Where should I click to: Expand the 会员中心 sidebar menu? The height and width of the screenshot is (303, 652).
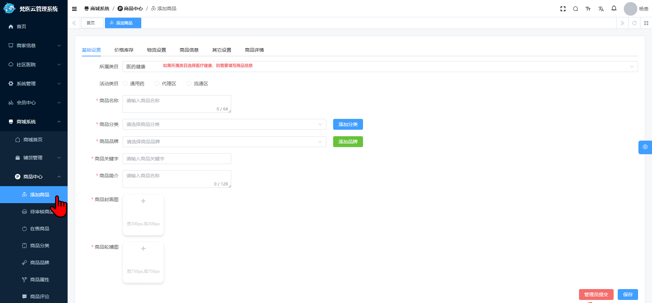click(x=34, y=103)
